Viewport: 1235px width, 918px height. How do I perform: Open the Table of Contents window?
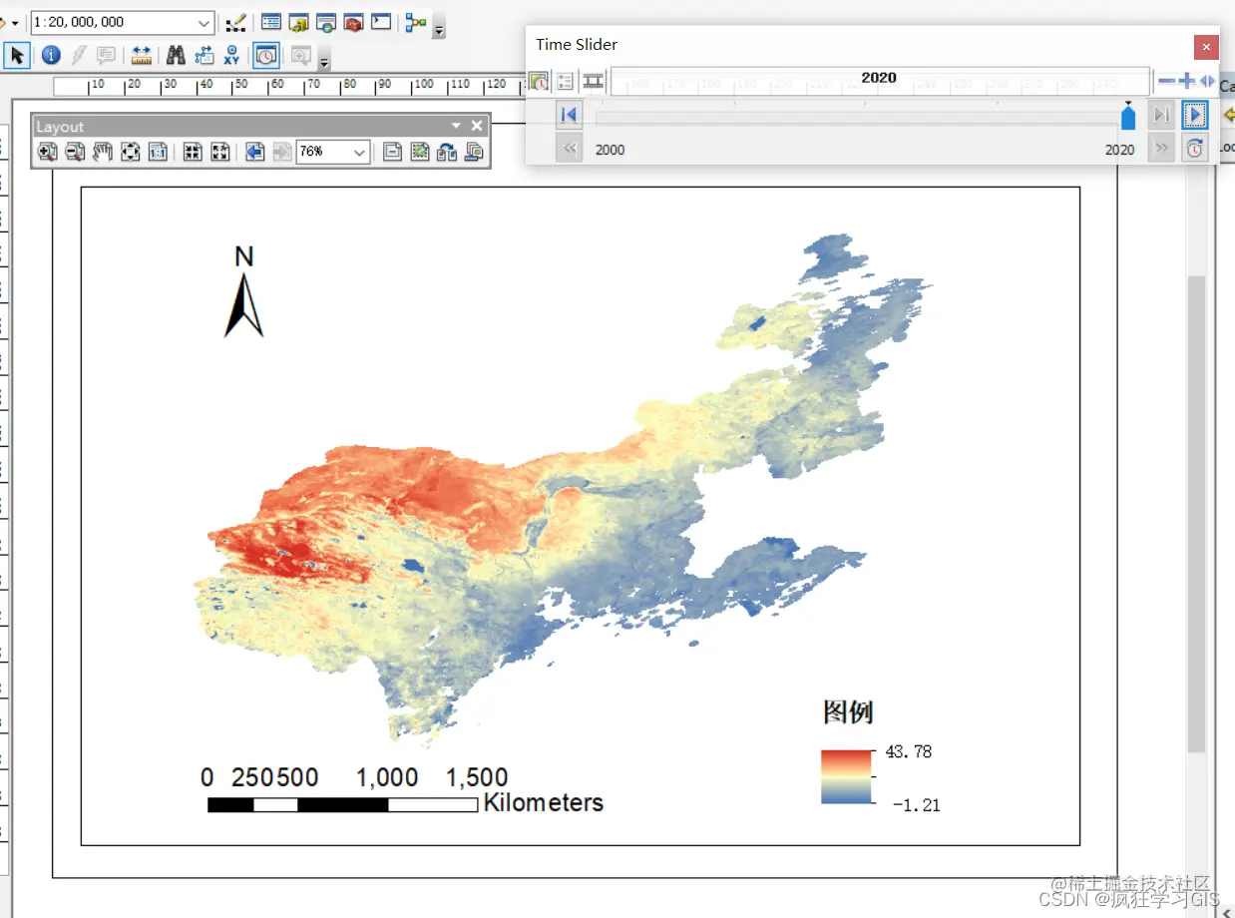[x=270, y=22]
